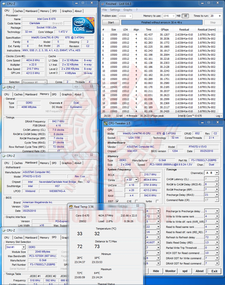Image resolution: width=225 pixels, height=285 pixels.
Task: Open the Channel(s) A B dropdown
Action: tap(217, 173)
